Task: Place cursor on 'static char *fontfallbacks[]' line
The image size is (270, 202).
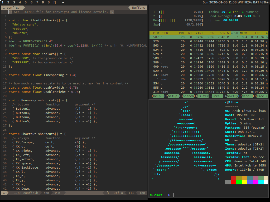Action: pos(38,20)
